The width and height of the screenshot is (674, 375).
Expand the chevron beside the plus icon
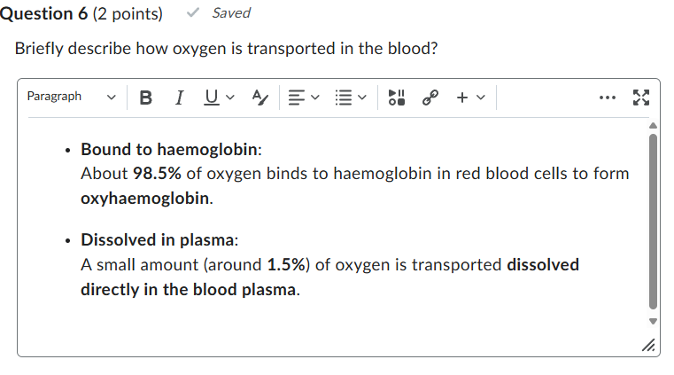click(x=481, y=98)
